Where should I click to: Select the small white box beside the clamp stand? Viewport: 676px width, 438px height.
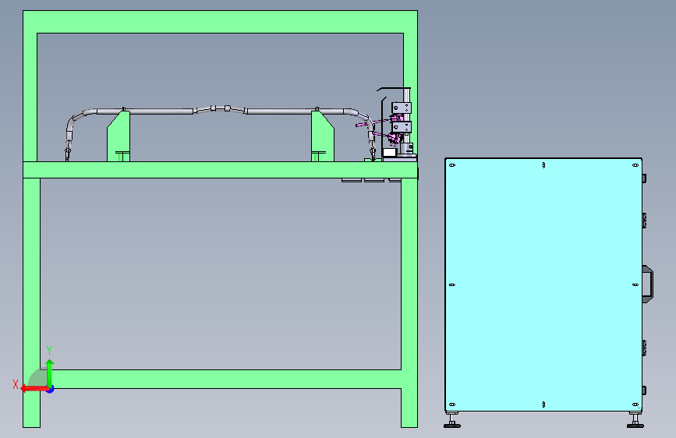pos(389,152)
